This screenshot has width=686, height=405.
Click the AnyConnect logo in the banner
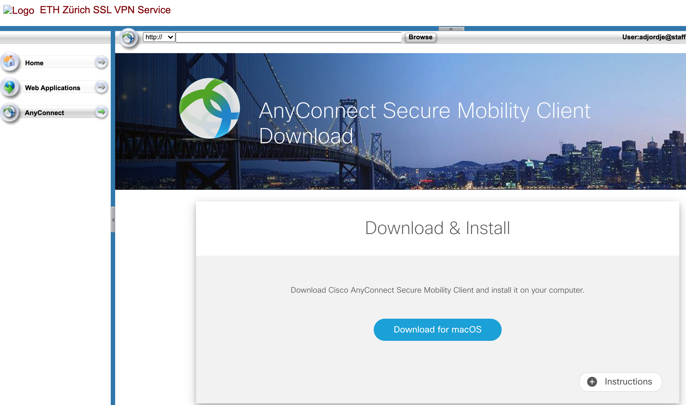[x=210, y=108]
